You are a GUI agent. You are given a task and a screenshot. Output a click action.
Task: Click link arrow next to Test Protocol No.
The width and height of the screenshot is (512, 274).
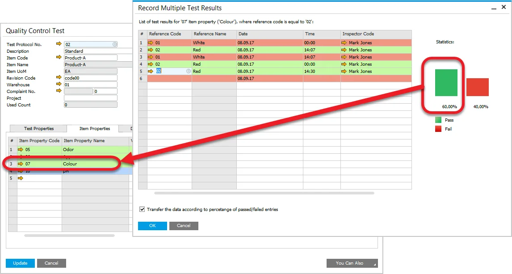pos(59,44)
